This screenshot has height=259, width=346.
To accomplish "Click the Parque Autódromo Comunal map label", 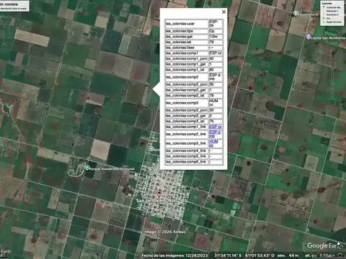I will tap(112, 169).
